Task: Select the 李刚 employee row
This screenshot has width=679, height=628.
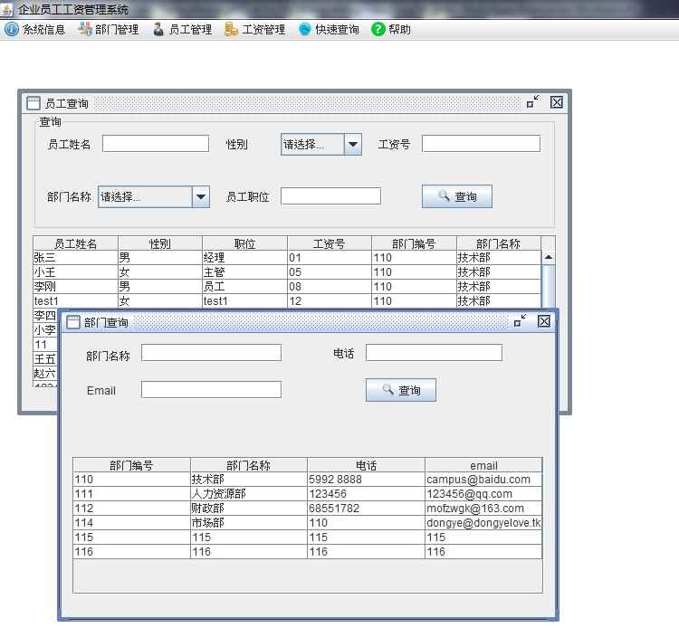Action: click(x=287, y=287)
